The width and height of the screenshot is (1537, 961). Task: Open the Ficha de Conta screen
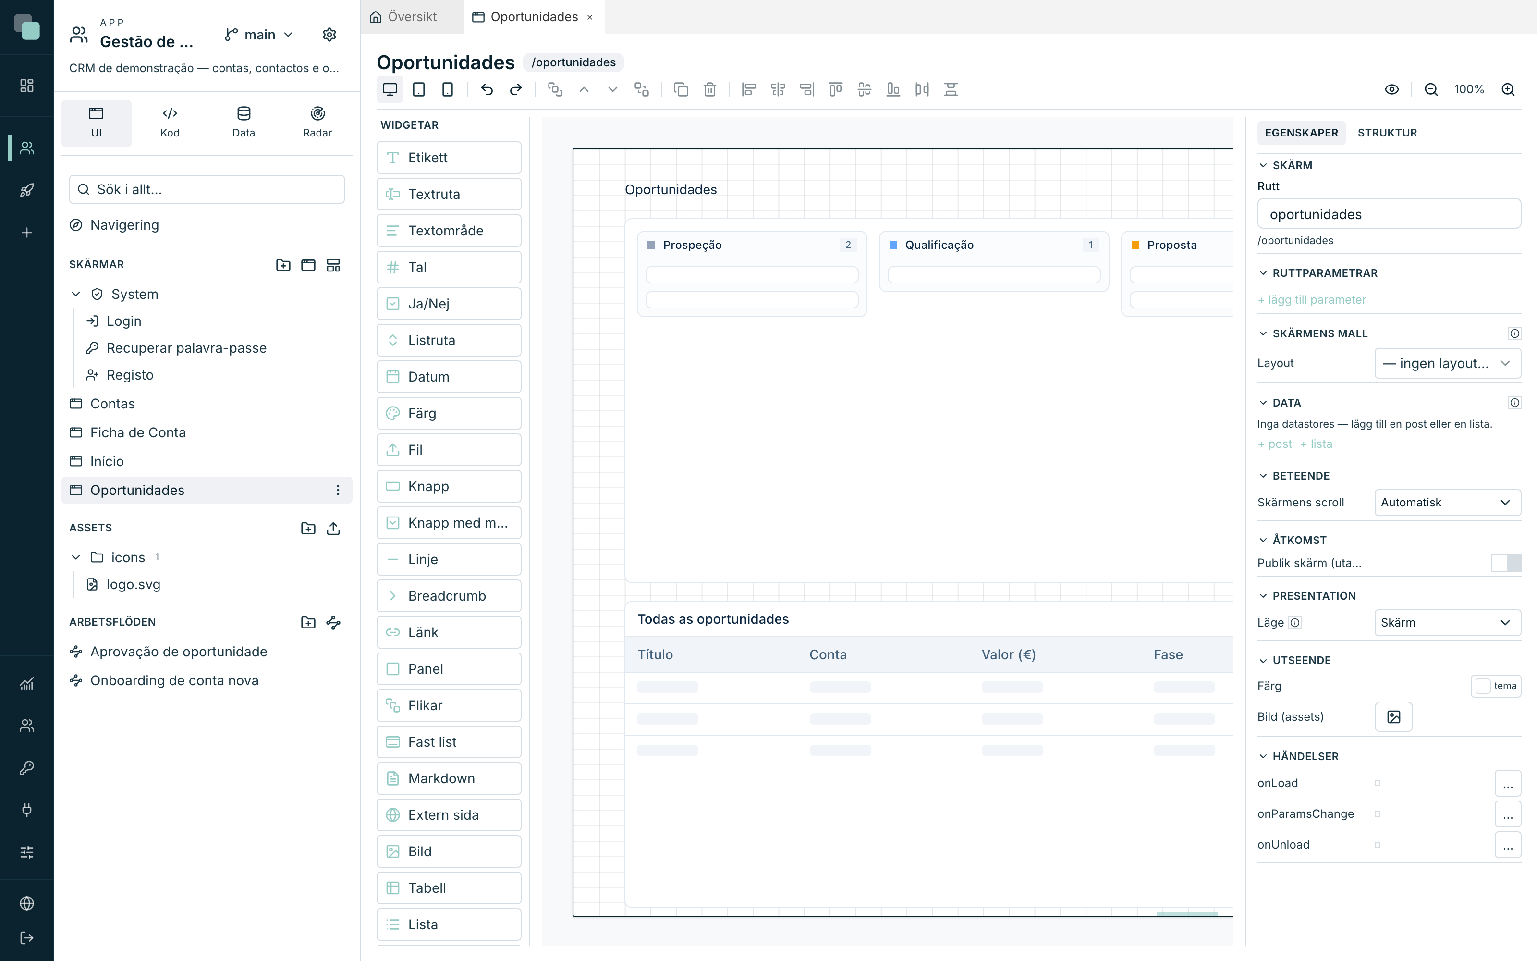click(207, 432)
